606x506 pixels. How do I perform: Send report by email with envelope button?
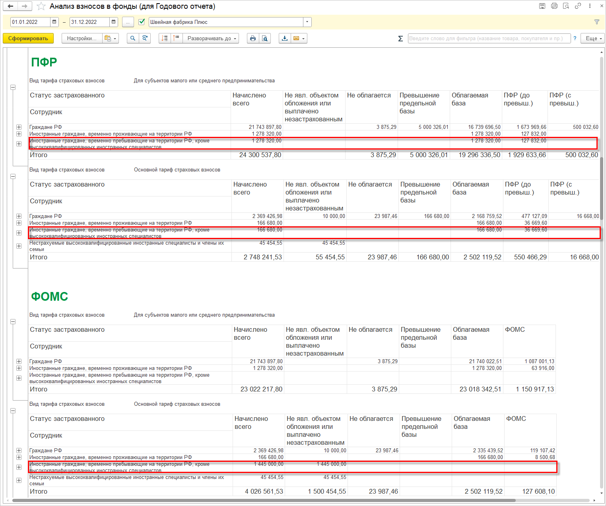point(299,38)
